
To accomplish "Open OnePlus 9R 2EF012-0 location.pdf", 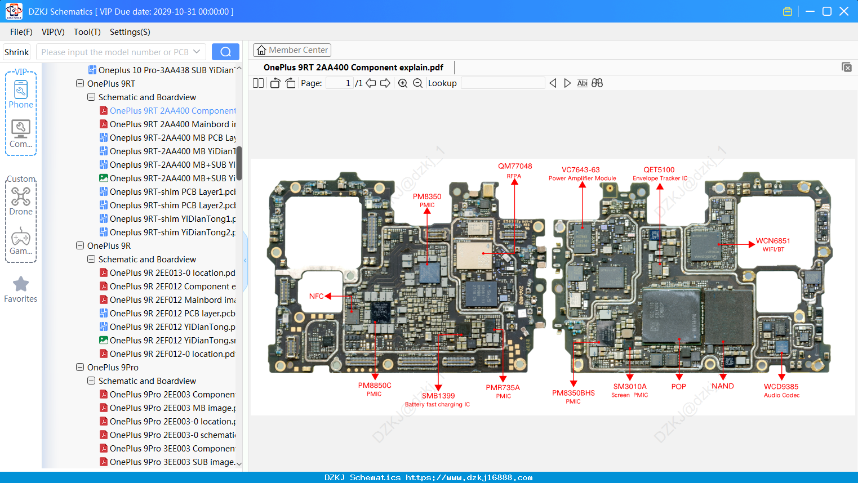I will 168,354.
